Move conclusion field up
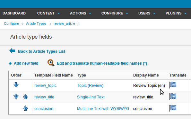The image size is (191, 119). (x=25, y=108)
